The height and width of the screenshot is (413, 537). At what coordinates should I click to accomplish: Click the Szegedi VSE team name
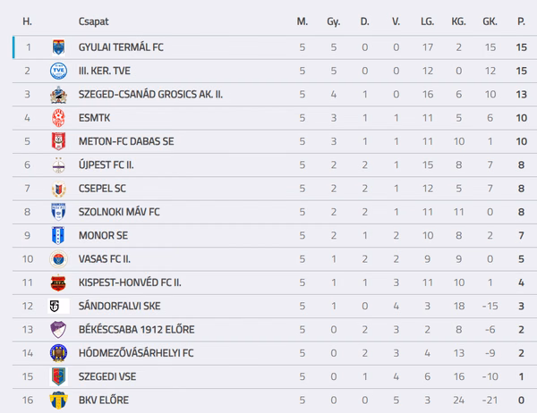coord(107,376)
